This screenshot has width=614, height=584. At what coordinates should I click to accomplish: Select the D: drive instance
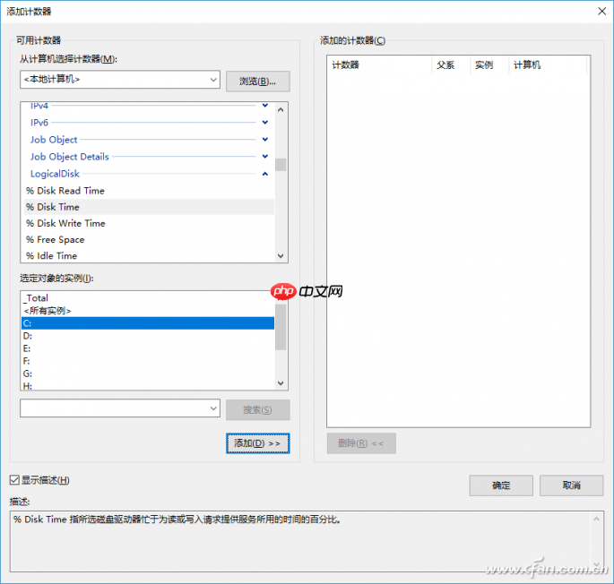(148, 336)
